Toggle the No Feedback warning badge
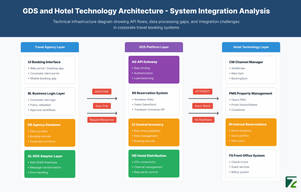This screenshot has width=301, height=192. (203, 119)
